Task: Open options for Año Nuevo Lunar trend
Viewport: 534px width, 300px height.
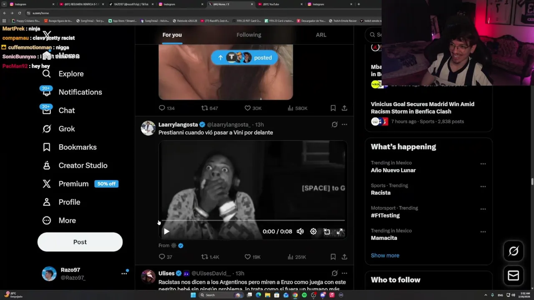Action: (x=483, y=164)
